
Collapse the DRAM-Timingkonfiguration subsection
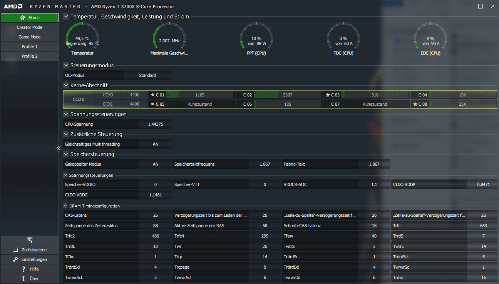click(65, 206)
